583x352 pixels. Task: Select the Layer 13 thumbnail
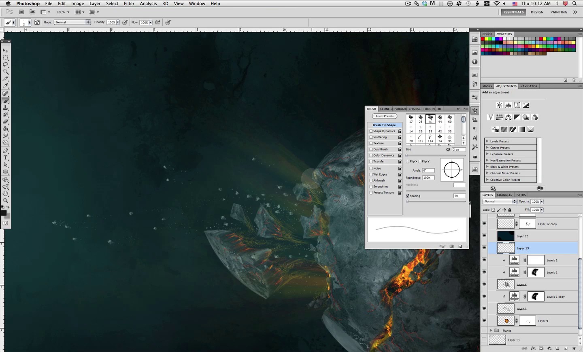pyautogui.click(x=497, y=340)
